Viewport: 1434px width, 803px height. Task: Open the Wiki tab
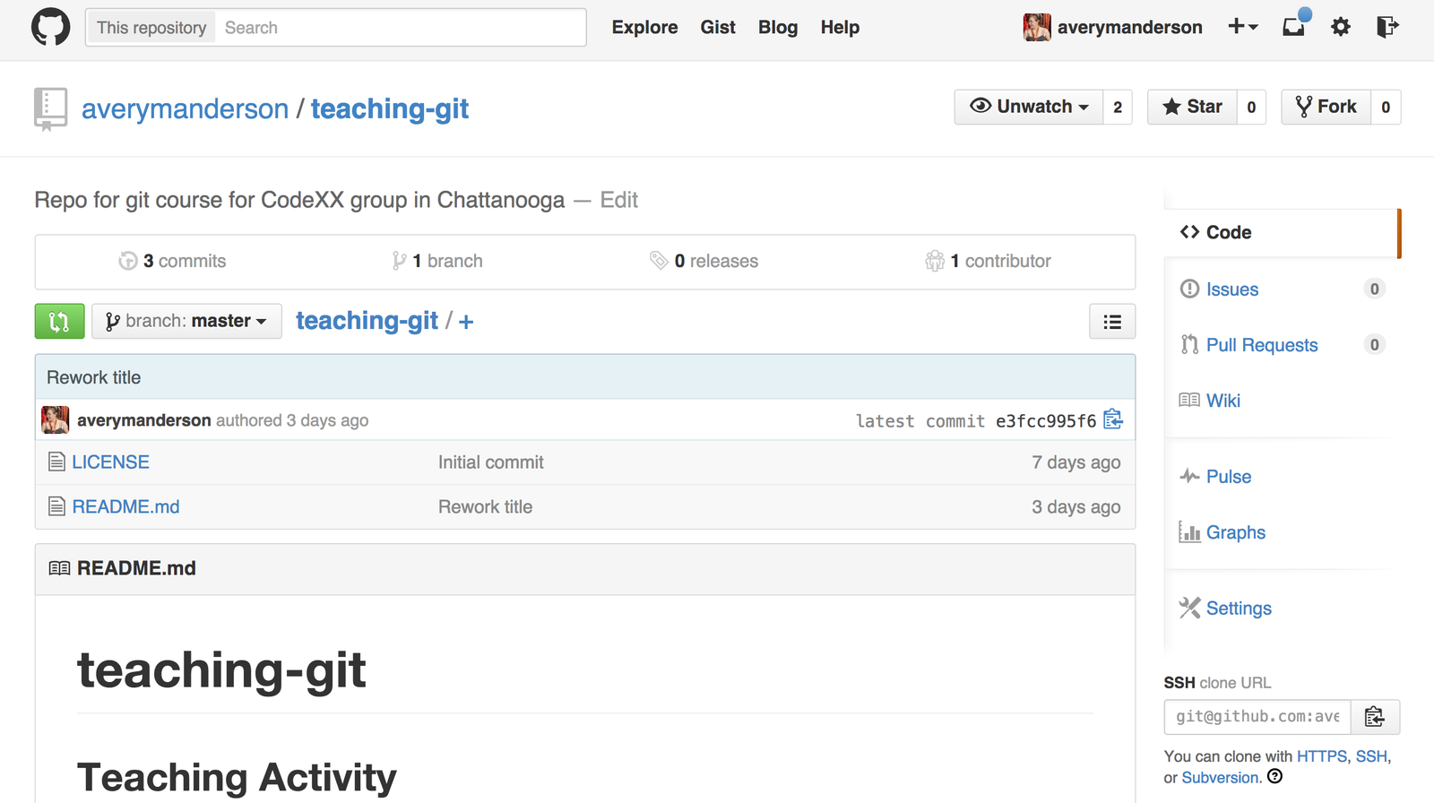1223,400
